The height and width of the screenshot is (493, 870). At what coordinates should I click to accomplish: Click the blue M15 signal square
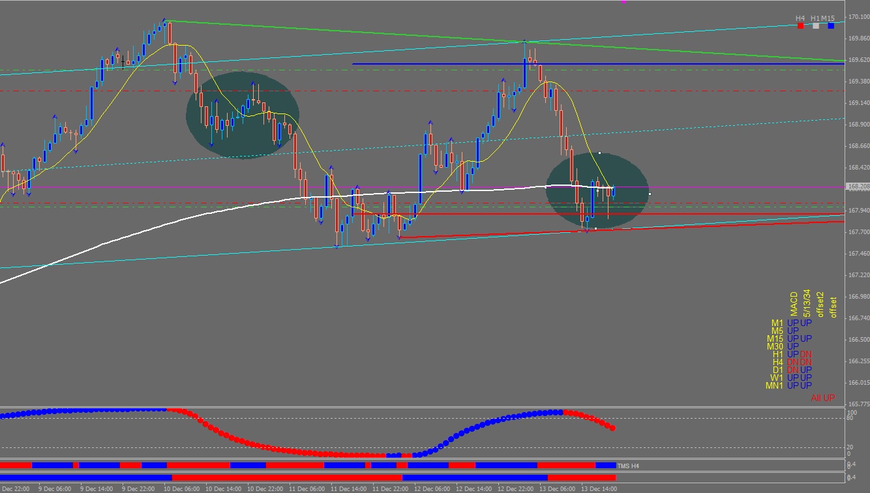[x=831, y=26]
